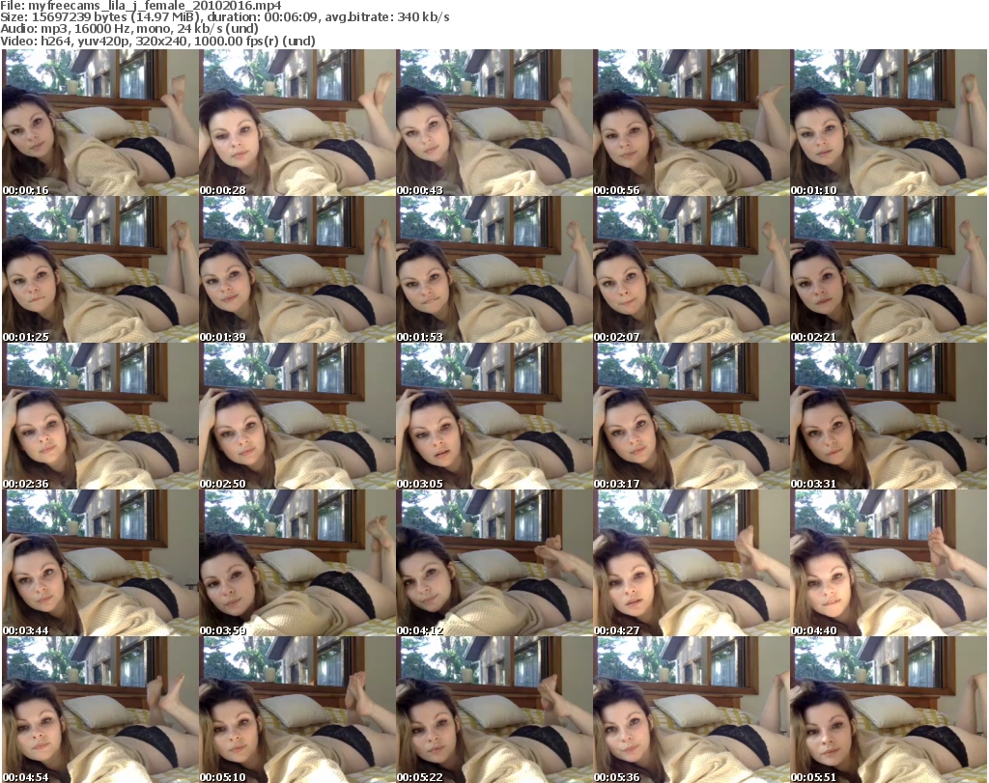Open the thumbnail frame at 00:02:21
Screen dimensions: 989x783
pos(889,269)
